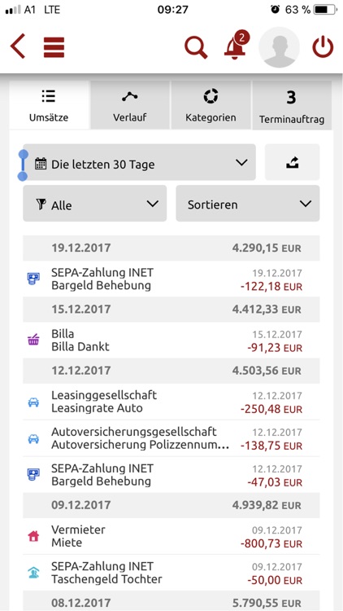Tap the Billa shopping basket icon

[33, 341]
